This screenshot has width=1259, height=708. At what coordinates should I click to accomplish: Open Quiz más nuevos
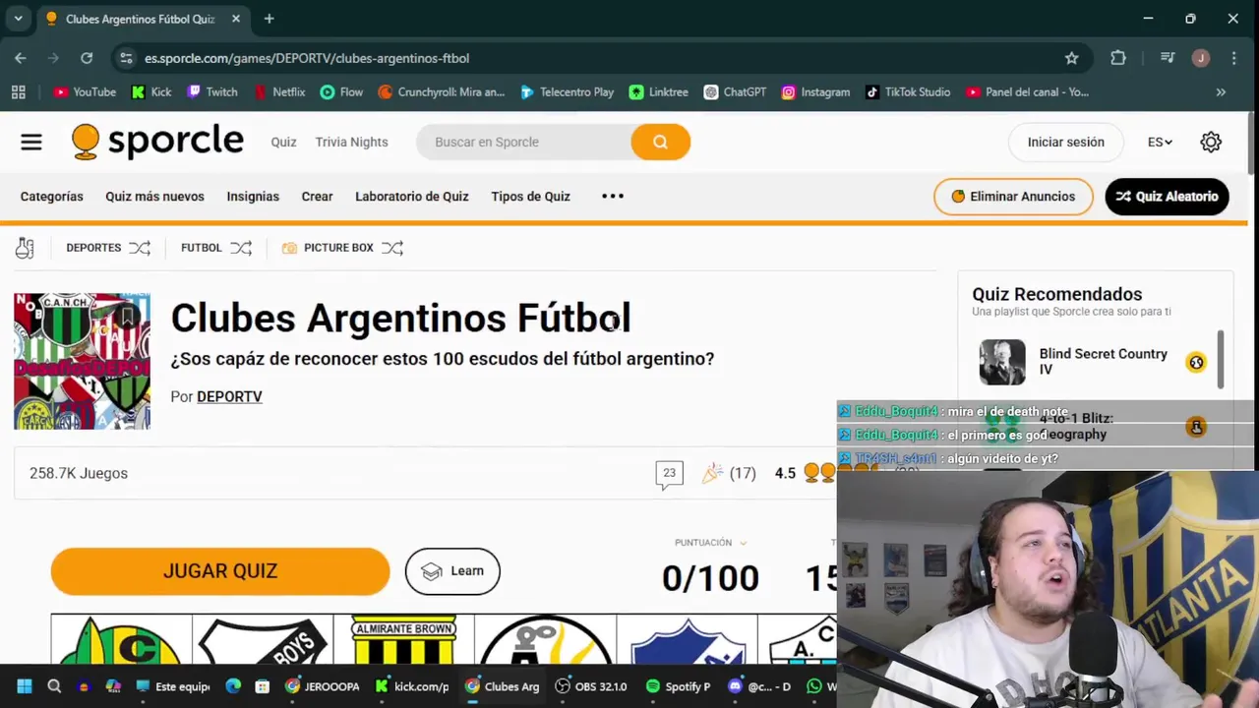[154, 196]
